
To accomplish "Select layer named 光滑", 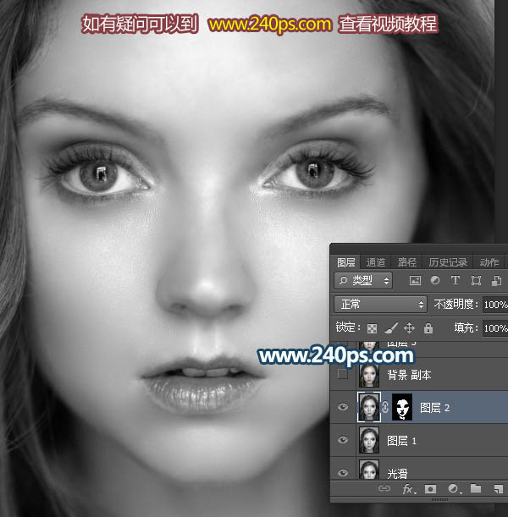I will tap(397, 474).
